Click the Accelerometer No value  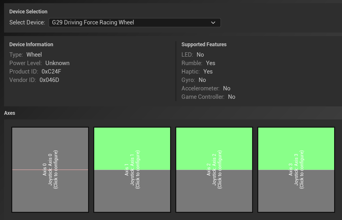pos(227,89)
